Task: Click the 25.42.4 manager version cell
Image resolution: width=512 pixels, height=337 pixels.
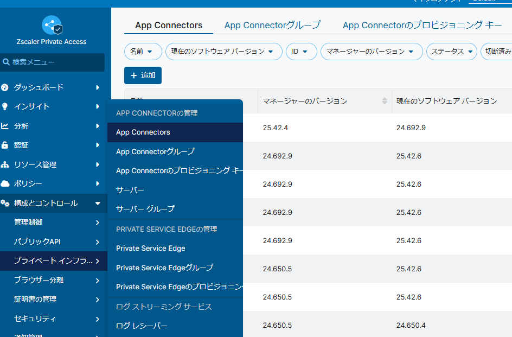Action: (x=276, y=128)
